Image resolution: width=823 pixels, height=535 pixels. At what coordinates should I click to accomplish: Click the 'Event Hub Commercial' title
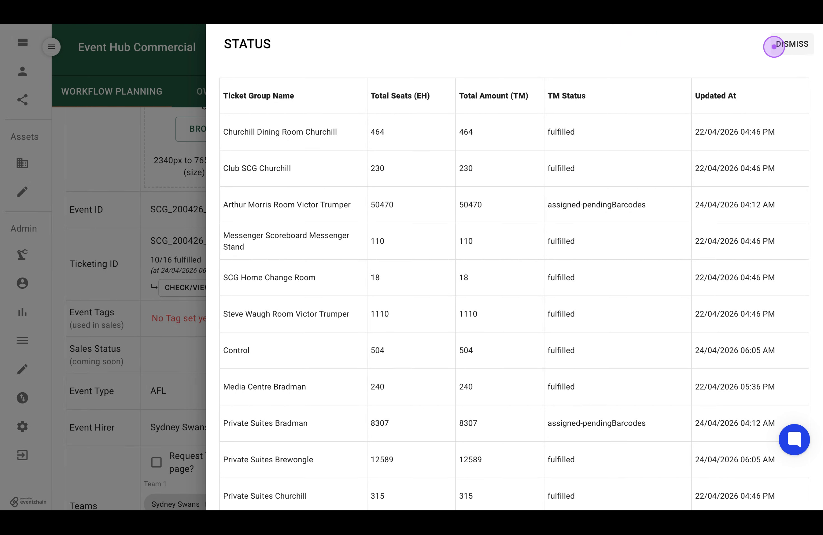tap(137, 47)
